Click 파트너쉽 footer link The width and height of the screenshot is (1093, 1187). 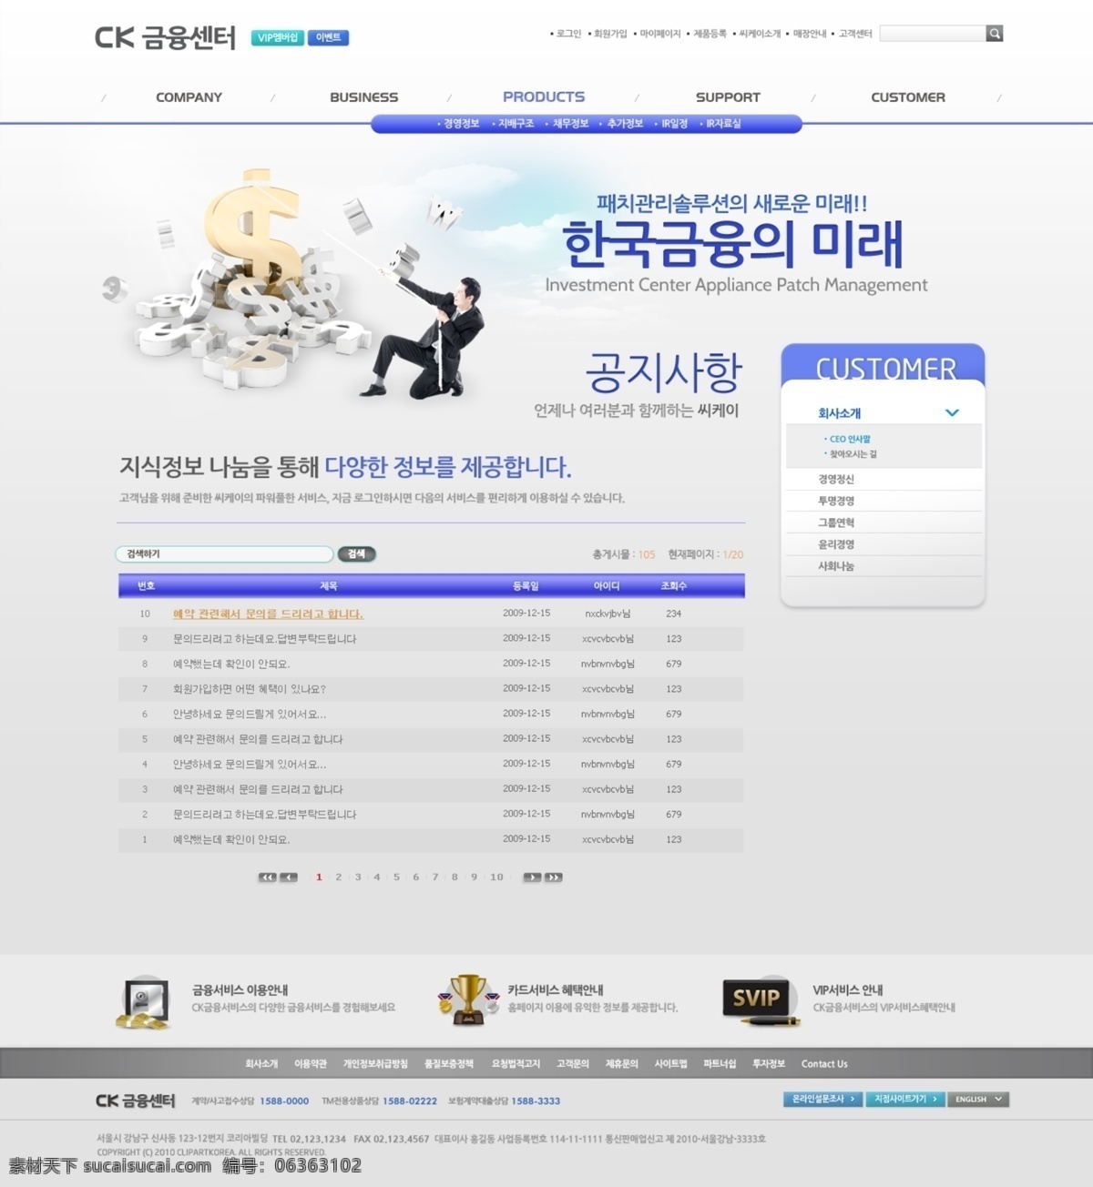pyautogui.click(x=720, y=1064)
